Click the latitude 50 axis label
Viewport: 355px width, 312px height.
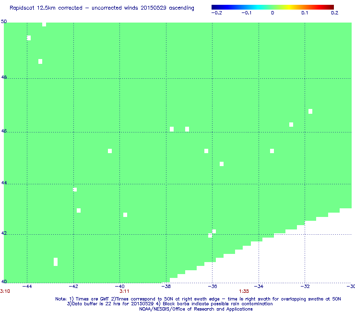(4, 22)
